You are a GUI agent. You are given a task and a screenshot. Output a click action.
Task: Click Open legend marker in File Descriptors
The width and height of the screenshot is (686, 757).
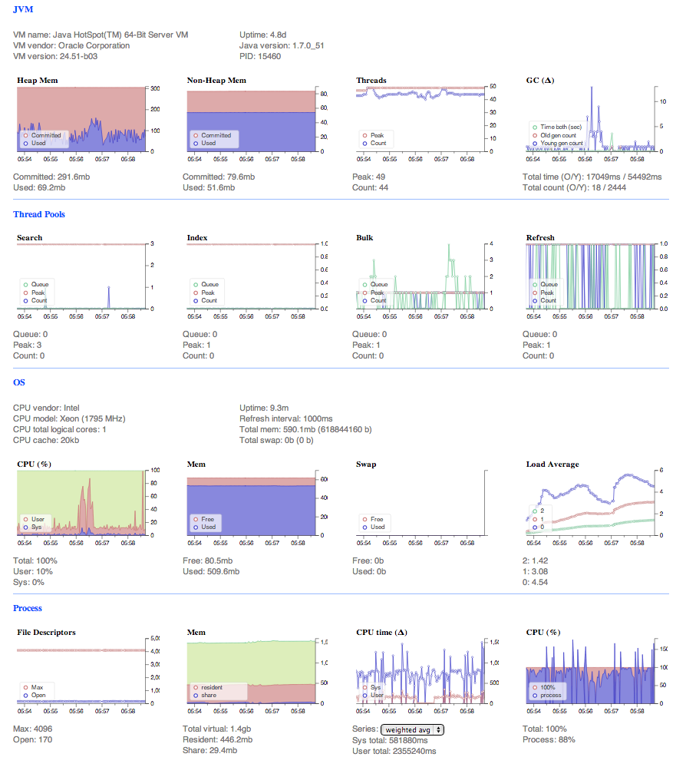click(26, 696)
